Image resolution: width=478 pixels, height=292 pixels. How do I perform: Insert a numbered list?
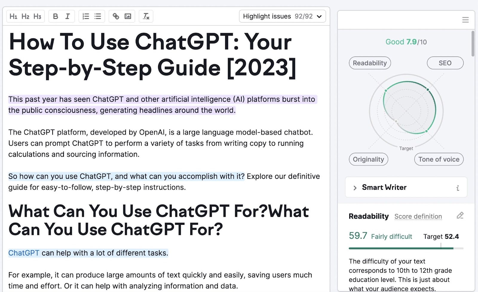(x=86, y=16)
